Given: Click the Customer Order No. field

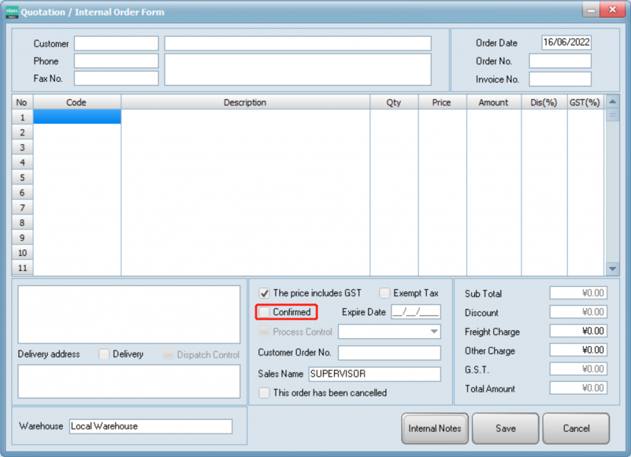Looking at the screenshot, I should [389, 352].
